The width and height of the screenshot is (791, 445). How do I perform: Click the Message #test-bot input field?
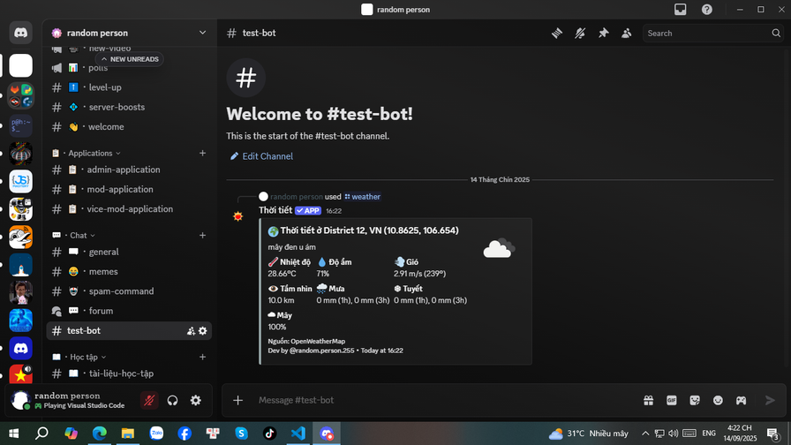coord(441,400)
